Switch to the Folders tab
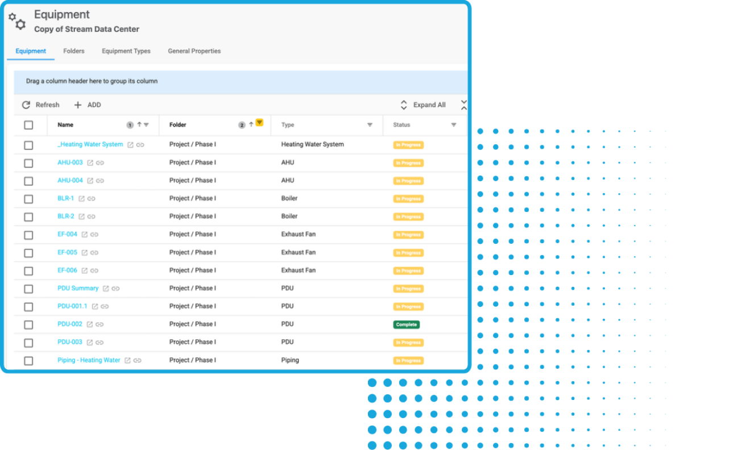Image resolution: width=754 pixels, height=450 pixels. [x=74, y=51]
